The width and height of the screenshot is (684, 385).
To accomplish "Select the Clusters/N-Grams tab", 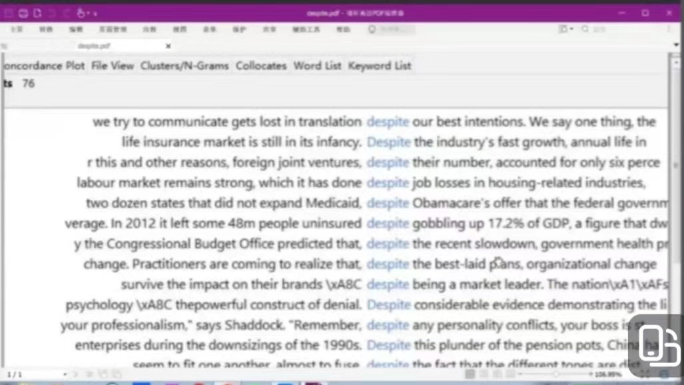I will (184, 65).
